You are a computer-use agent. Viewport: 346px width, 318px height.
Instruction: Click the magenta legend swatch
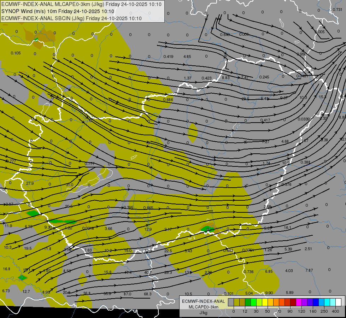299,302
